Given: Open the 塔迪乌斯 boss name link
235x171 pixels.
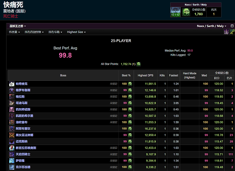Looking at the screenshot, I should pyautogui.click(x=22, y=103).
